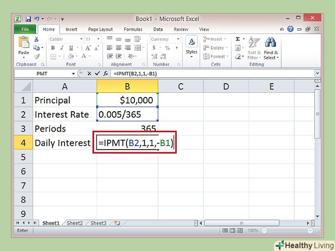
Task: Click the Paste clipboard icon
Action: pos(24,42)
